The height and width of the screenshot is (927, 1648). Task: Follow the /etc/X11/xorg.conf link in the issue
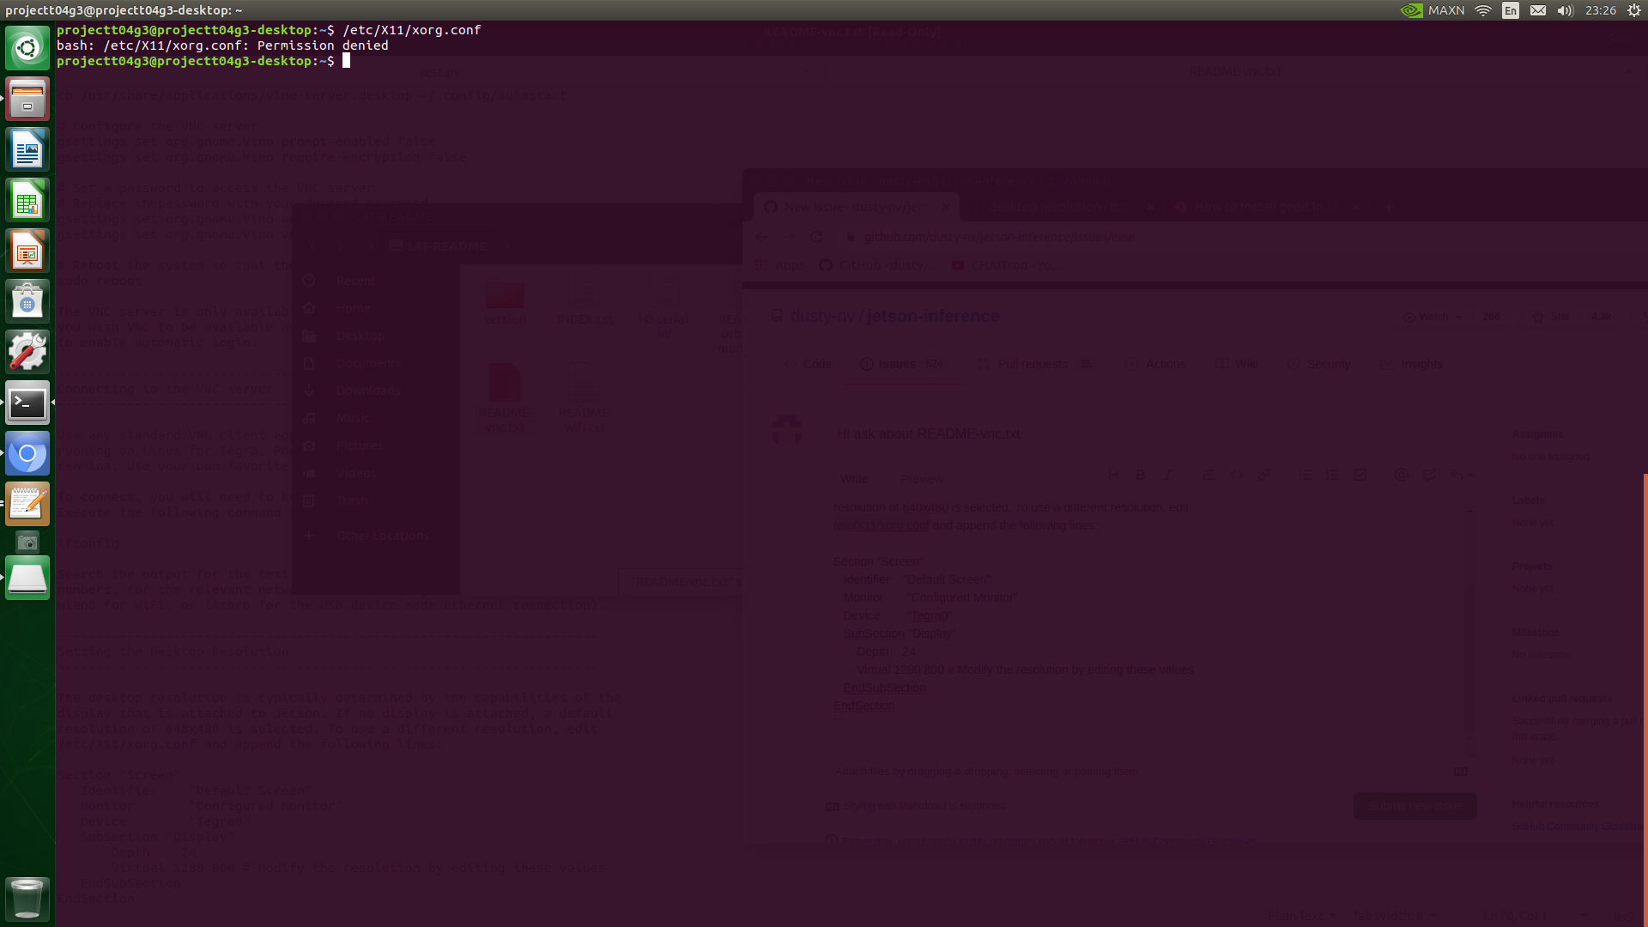pyautogui.click(x=880, y=524)
